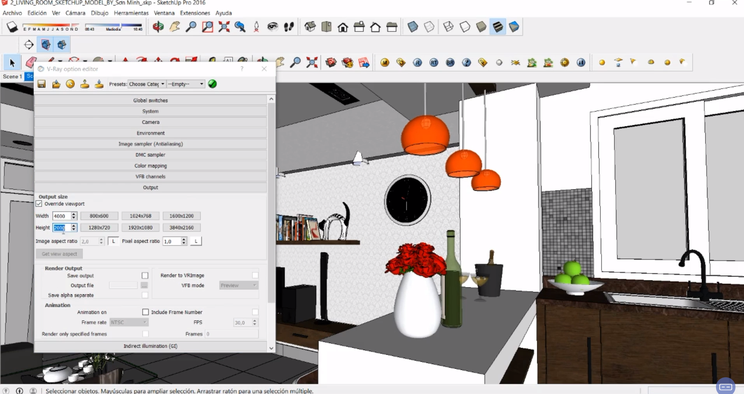The image size is (744, 394).
Task: Expand the Indirect illumination (GI) rollout
Action: coord(151,346)
